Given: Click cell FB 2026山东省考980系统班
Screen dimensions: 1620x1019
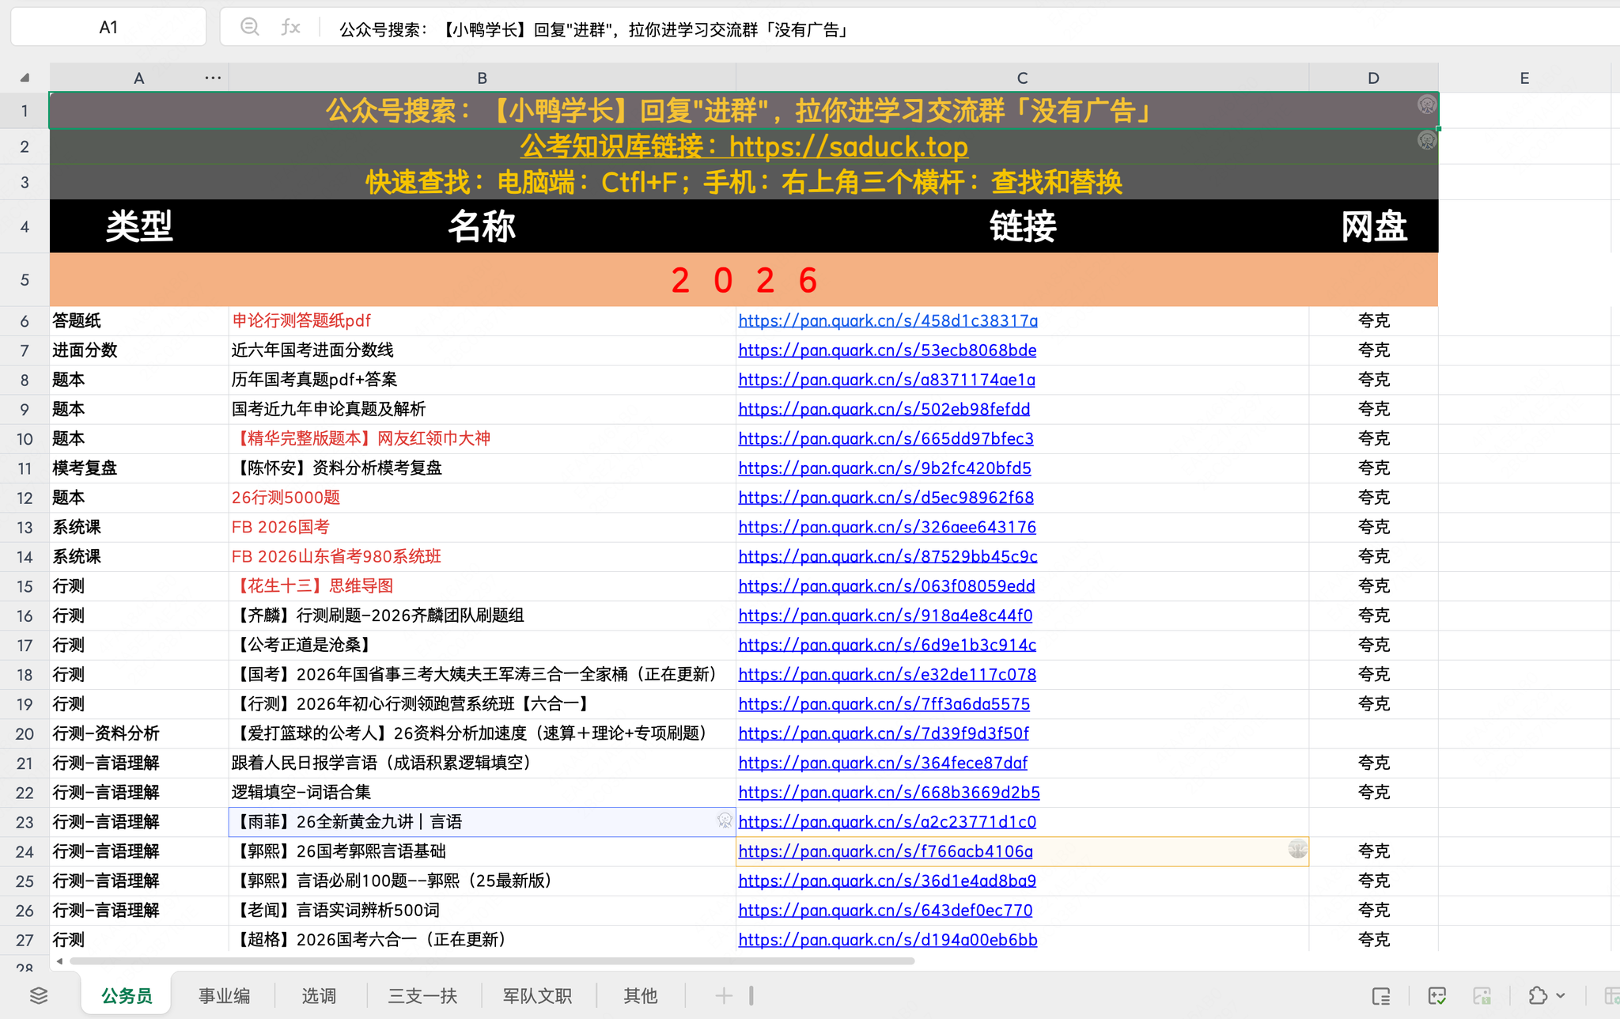Looking at the screenshot, I should [482, 556].
